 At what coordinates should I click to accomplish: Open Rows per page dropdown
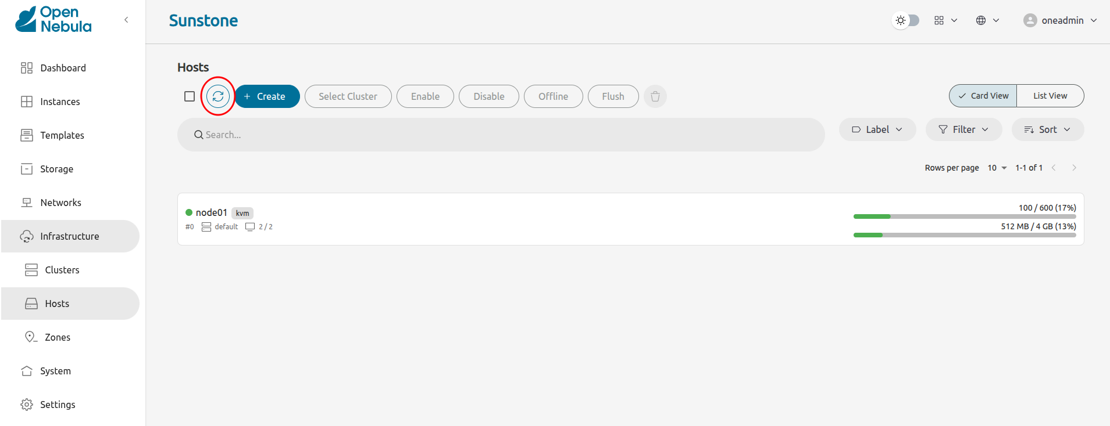997,168
